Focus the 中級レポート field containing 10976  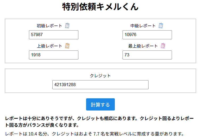point(147,35)
